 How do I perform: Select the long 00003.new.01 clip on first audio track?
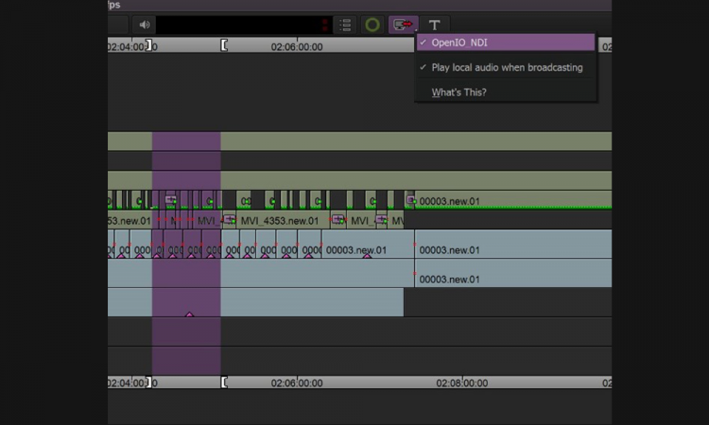coord(513,245)
